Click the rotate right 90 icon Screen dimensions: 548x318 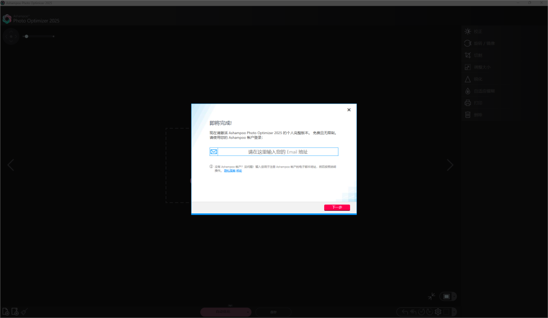tap(430, 312)
